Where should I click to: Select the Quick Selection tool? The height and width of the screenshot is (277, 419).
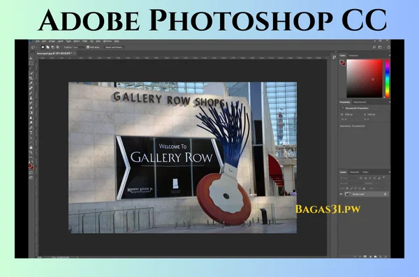pos(31,73)
